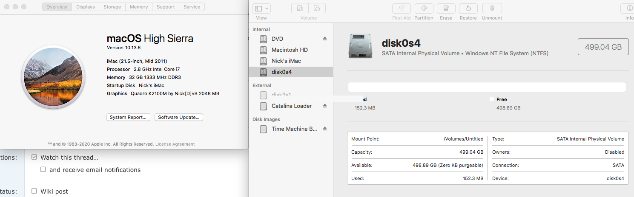Eject the Time Machine disk image

[x=325, y=129]
